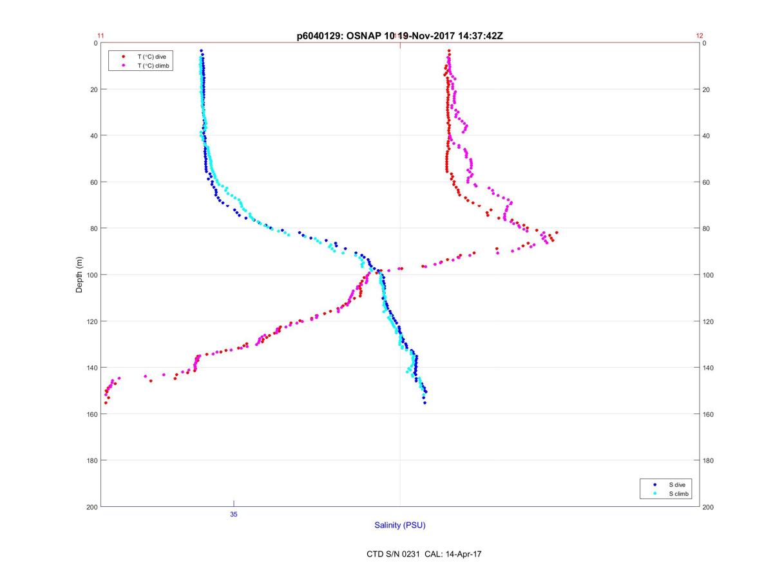Screen dimensions: 773x570
Task: Click the right-axis depth tick '140'
Action: point(709,368)
